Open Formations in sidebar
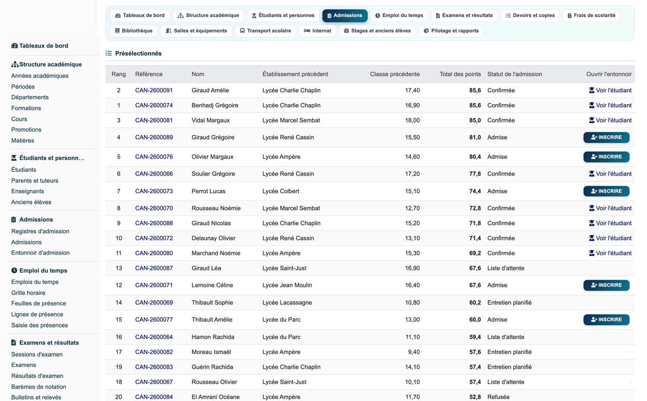Image resolution: width=647 pixels, height=401 pixels. [x=26, y=108]
